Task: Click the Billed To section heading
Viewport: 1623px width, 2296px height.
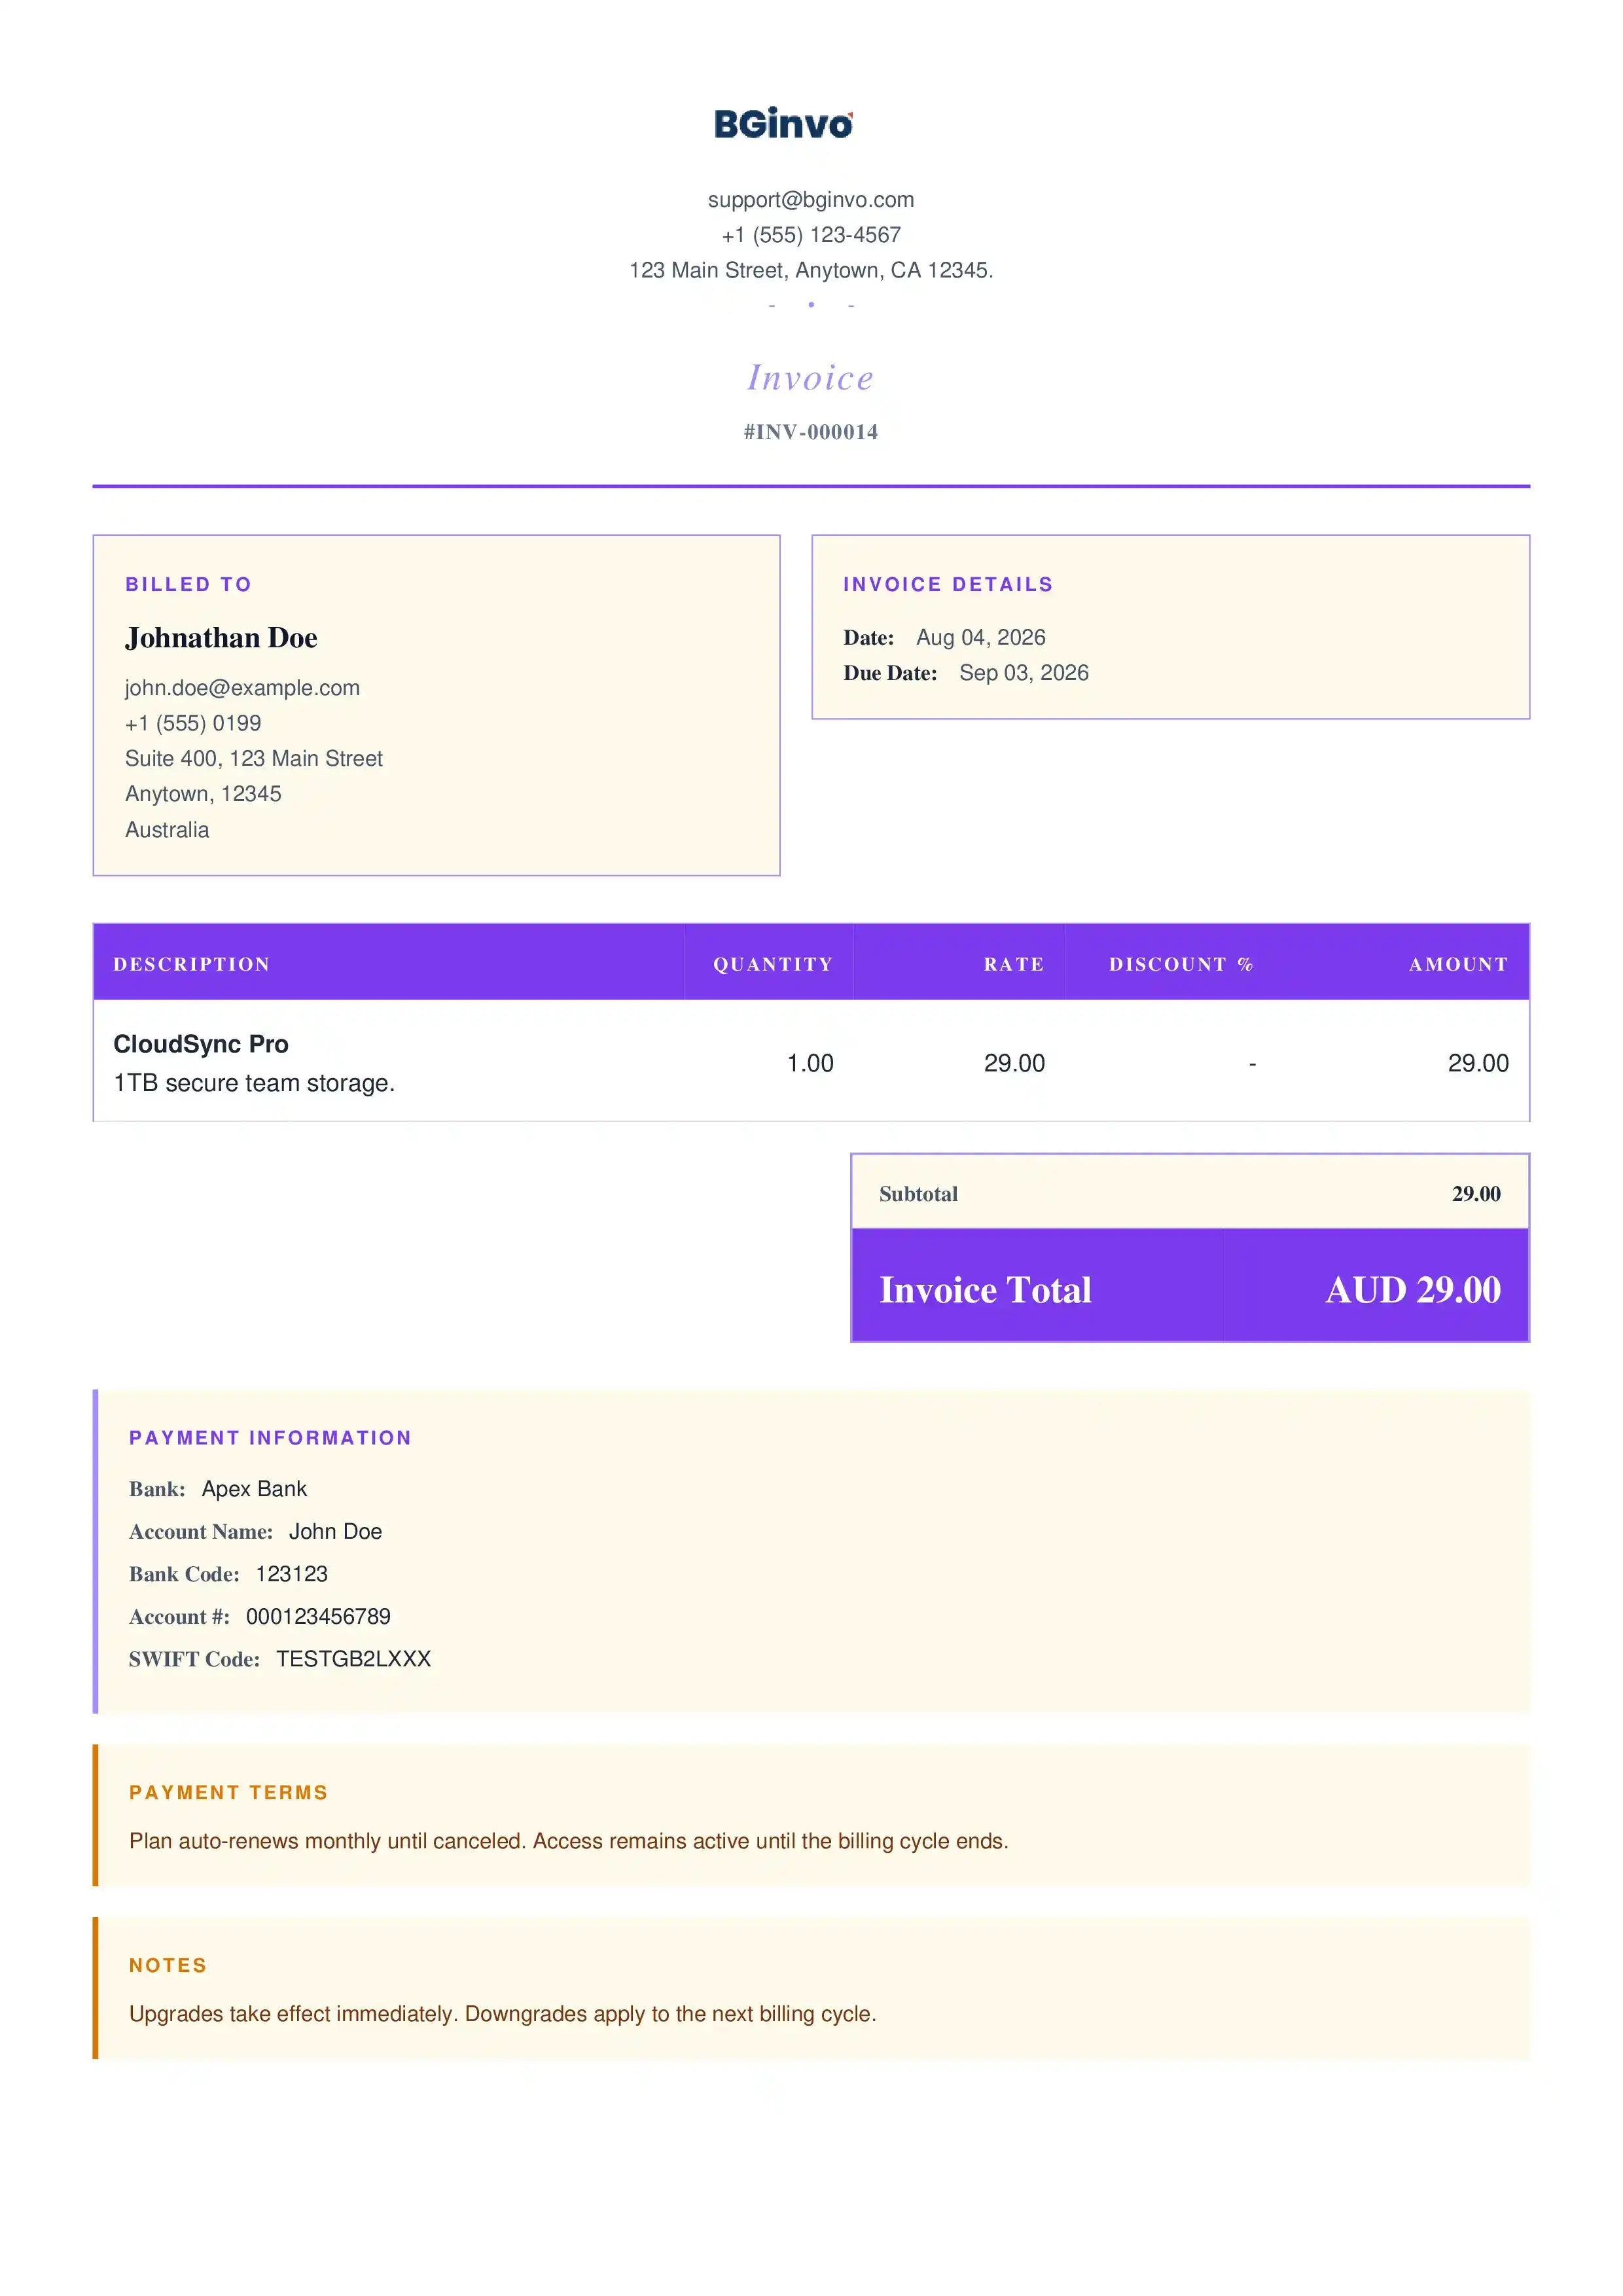Action: tap(188, 584)
